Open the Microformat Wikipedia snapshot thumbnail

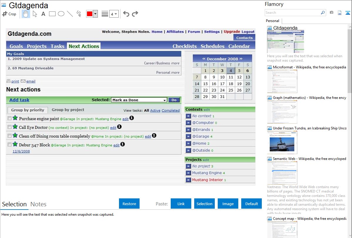click(x=282, y=81)
